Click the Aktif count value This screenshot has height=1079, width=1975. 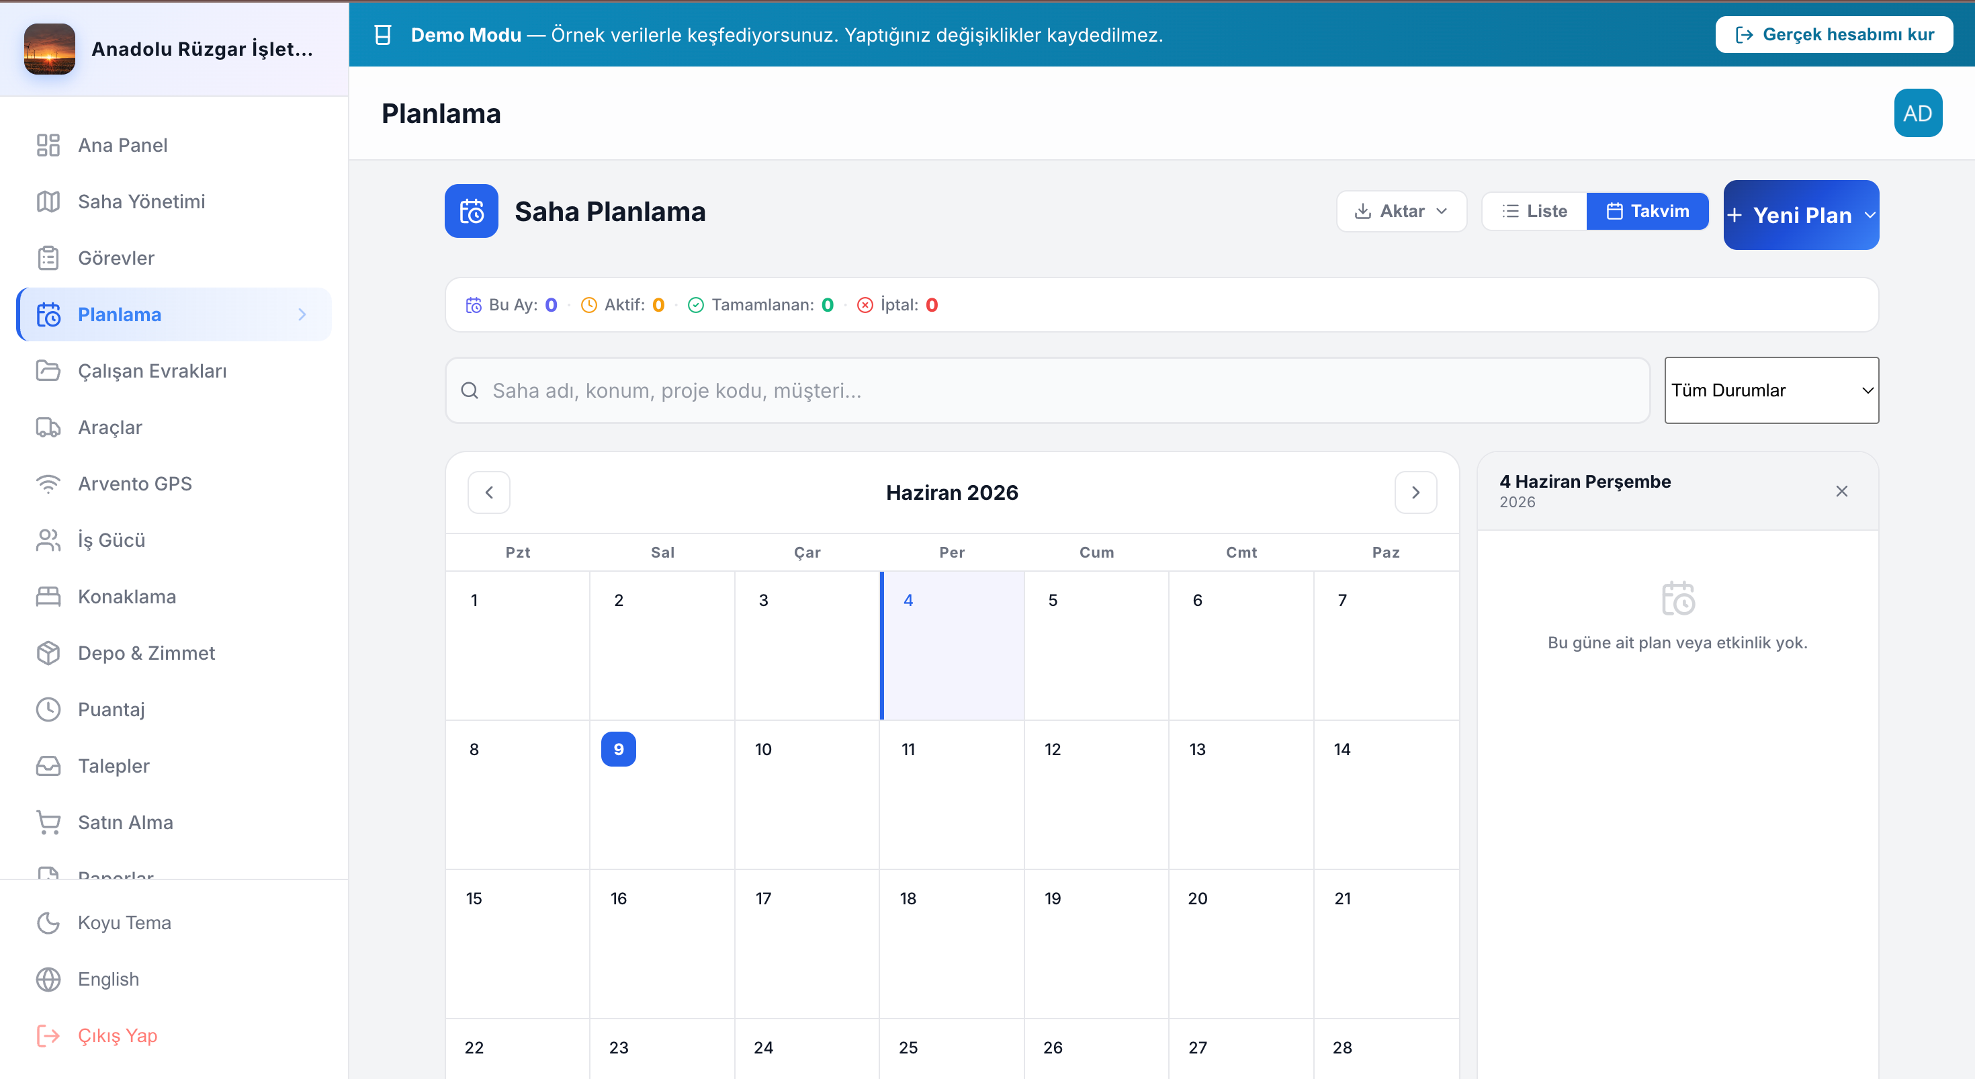tap(658, 305)
